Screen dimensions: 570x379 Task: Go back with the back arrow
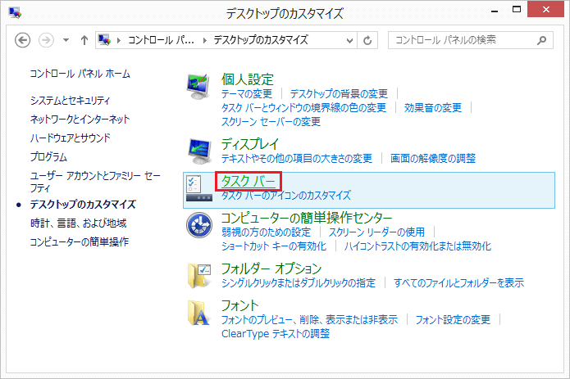(x=22, y=40)
